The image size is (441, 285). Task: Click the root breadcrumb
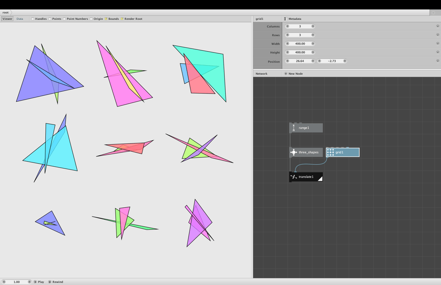pos(6,12)
